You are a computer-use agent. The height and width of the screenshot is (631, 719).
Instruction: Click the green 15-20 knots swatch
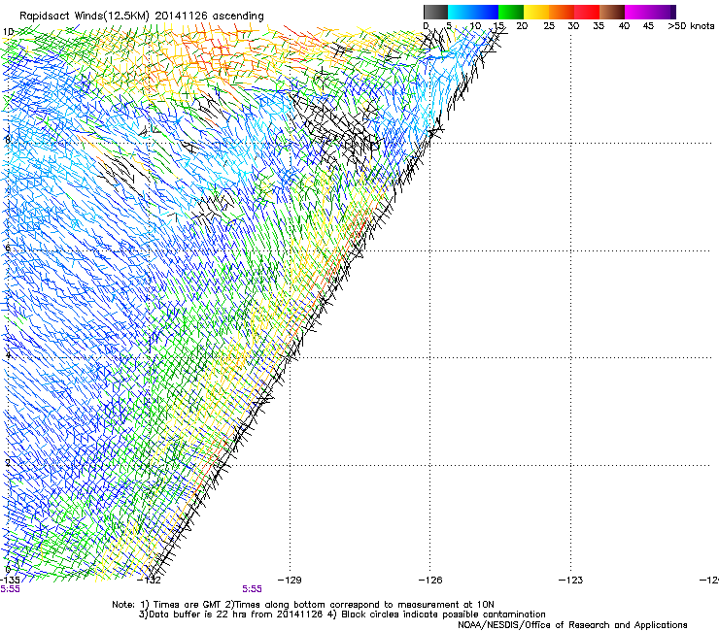pos(511,12)
